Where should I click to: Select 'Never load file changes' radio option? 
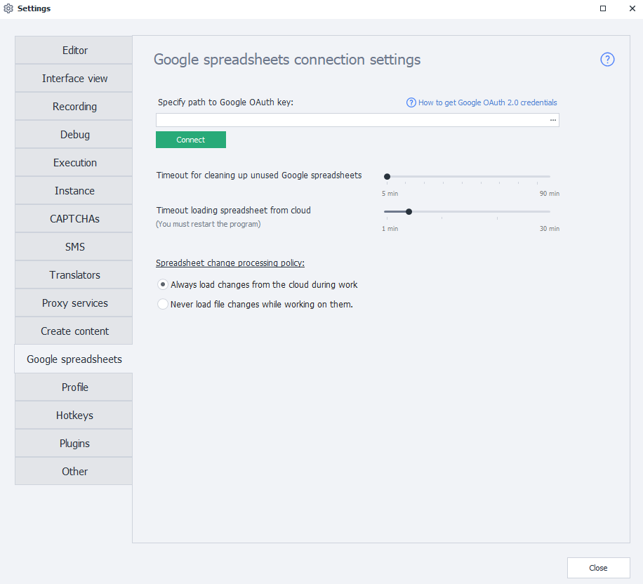point(163,305)
